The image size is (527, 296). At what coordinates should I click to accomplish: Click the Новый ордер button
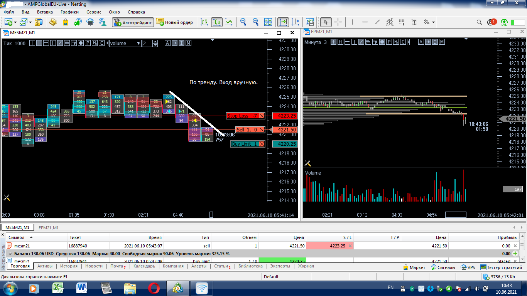pos(175,22)
